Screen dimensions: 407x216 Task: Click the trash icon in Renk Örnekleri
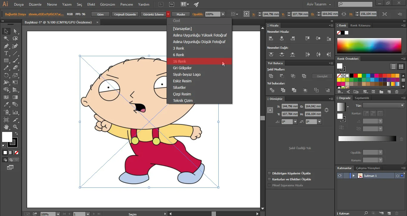click(x=397, y=92)
